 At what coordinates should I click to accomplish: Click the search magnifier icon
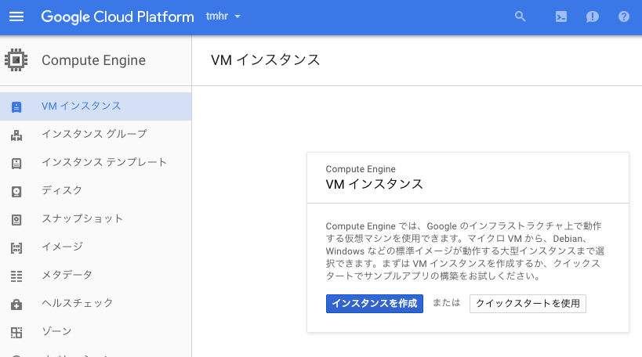[520, 16]
